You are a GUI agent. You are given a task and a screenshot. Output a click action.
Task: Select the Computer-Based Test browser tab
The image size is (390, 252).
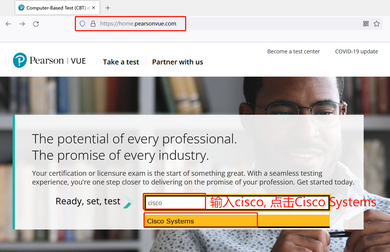[53, 8]
